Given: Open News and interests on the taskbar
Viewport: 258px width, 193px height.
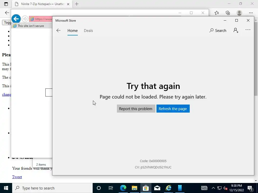Looking at the screenshot, I should (x=204, y=188).
